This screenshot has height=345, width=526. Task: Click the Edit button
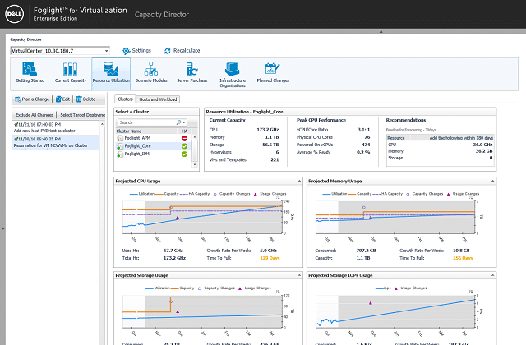click(x=63, y=99)
